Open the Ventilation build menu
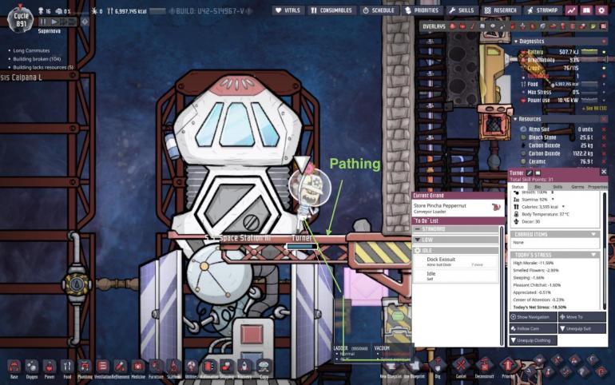The width and height of the screenshot is (615, 385). (x=102, y=369)
